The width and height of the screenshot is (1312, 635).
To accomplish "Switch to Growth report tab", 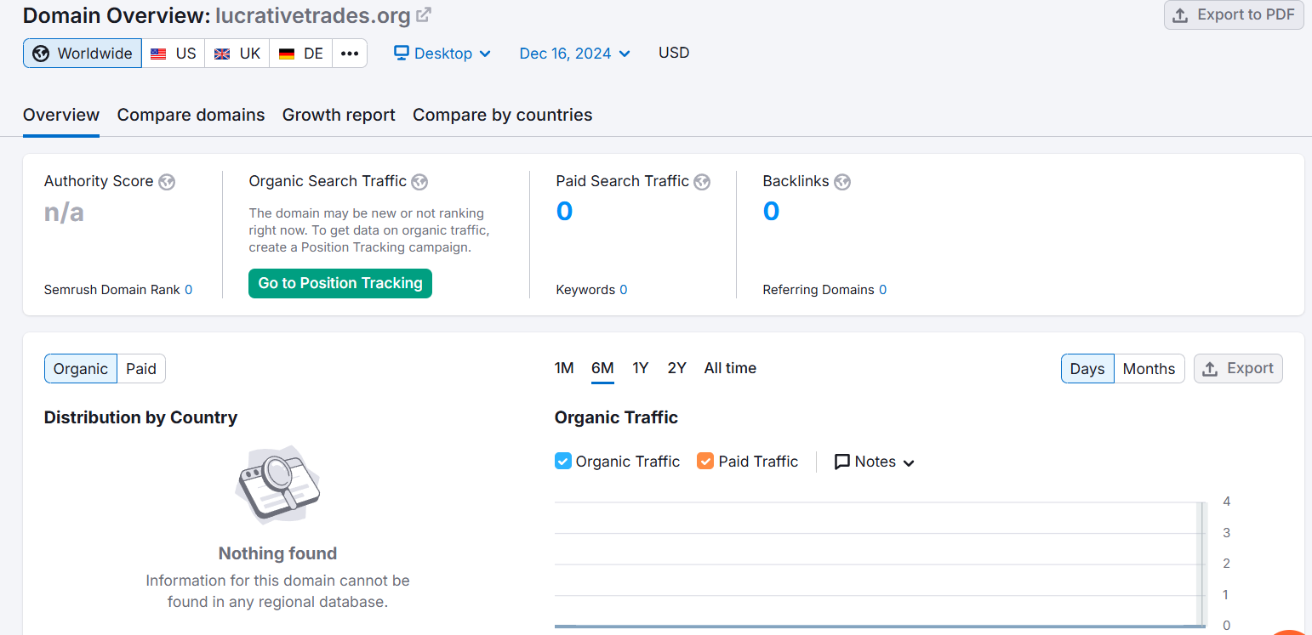I will [339, 115].
